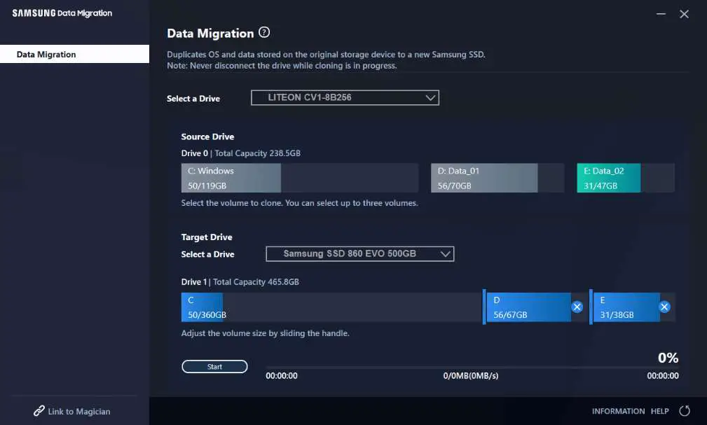Viewport: 707px width, 425px height.
Task: Open the LITEON CV1-8B256 source drive dropdown
Action: tap(344, 97)
